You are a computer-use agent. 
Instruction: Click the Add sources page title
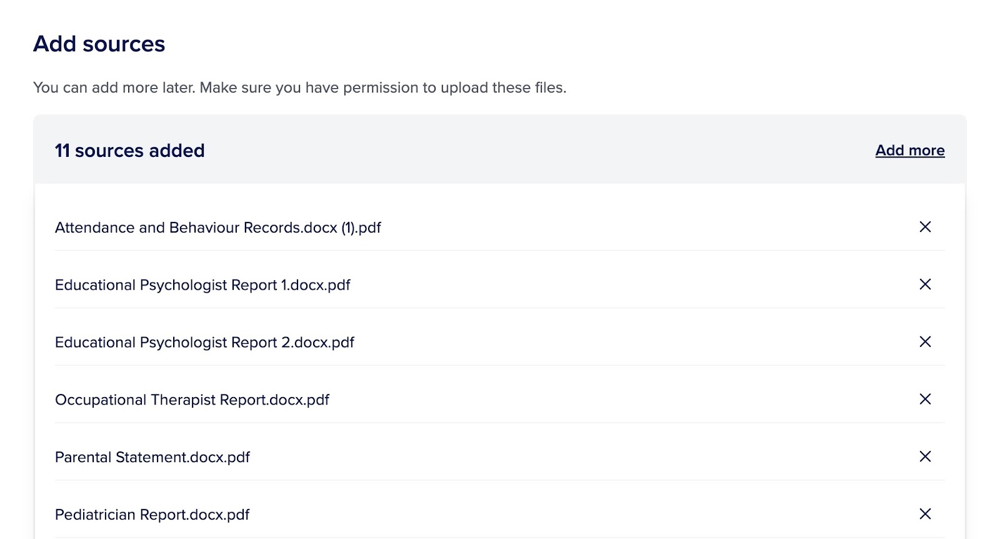tap(99, 44)
